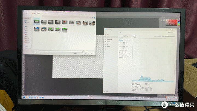Viewport: 197px width, 111px height.
Task: Open Startup apps in Task Manager sidebar
Action: [x=111, y=42]
